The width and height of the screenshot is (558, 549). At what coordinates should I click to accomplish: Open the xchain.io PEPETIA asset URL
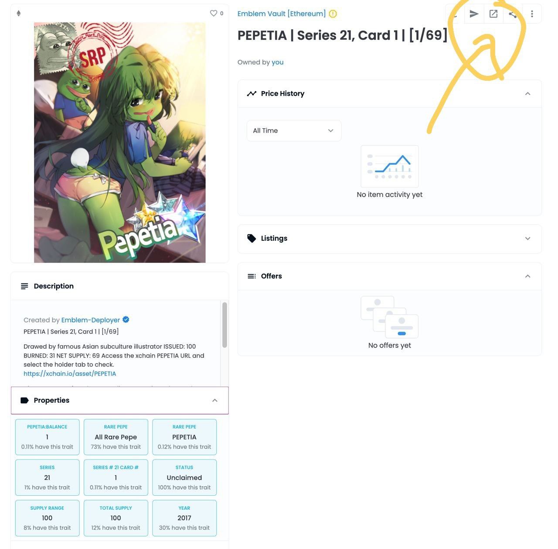pyautogui.click(x=70, y=374)
